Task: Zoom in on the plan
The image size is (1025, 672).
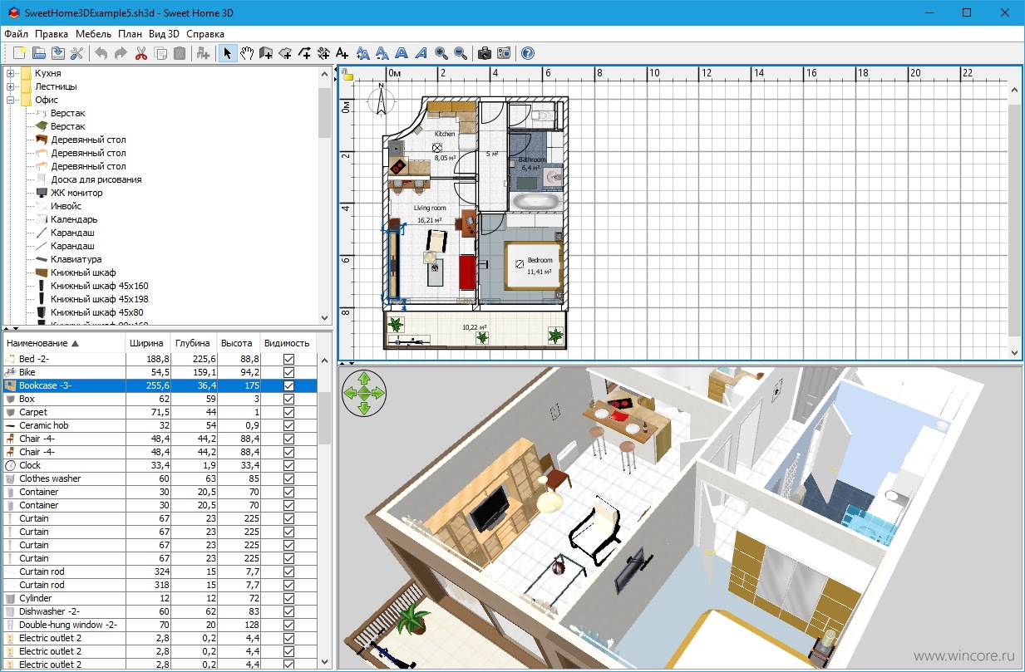Action: [x=441, y=53]
